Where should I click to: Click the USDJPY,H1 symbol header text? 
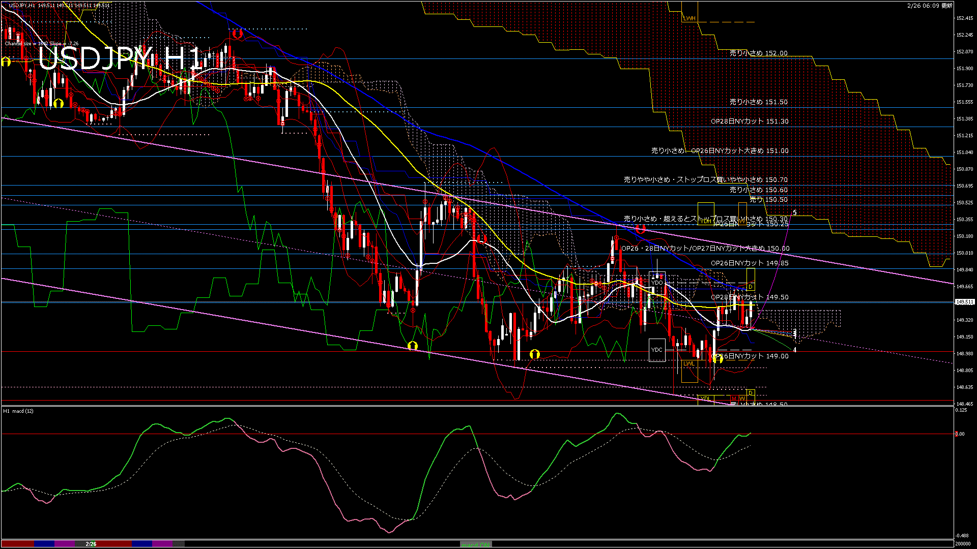click(x=22, y=6)
